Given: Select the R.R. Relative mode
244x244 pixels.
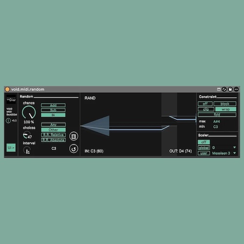Looking at the screenshot, I should 53,135.
